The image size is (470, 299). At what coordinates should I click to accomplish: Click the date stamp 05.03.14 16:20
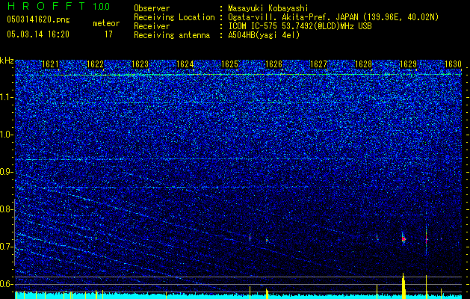(x=38, y=34)
